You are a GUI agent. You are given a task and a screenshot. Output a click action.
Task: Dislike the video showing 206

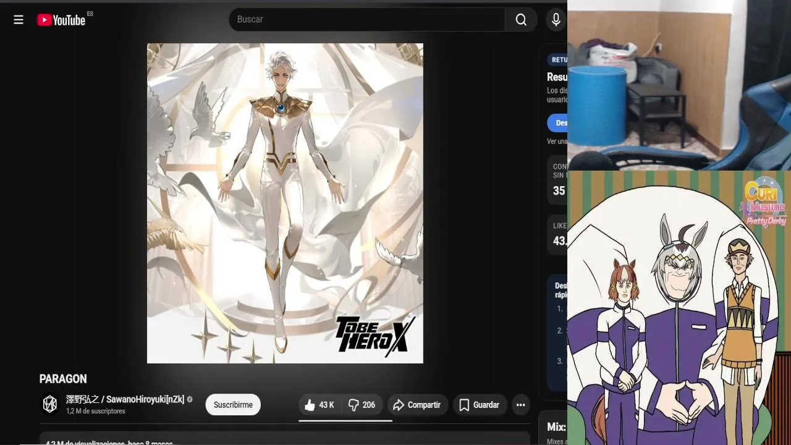tap(362, 405)
